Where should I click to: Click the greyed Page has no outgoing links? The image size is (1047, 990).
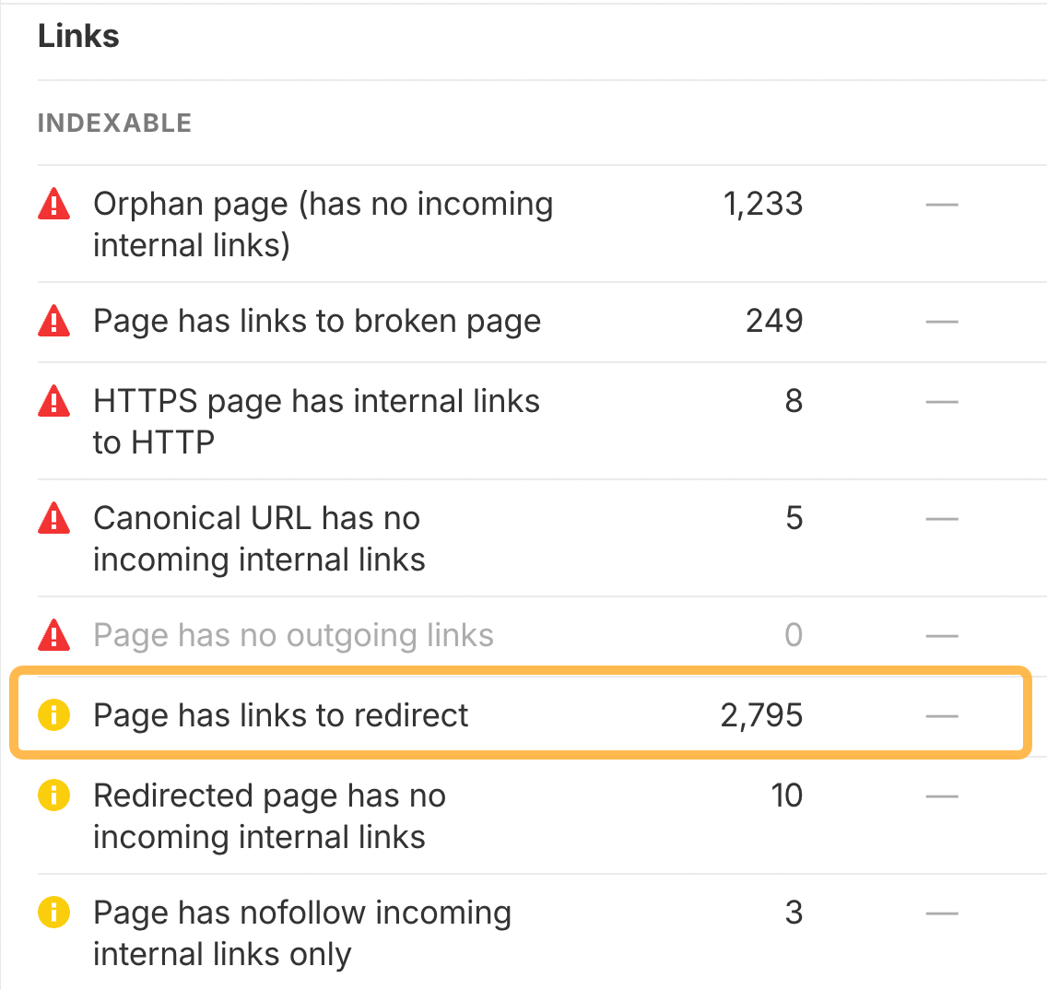(293, 635)
